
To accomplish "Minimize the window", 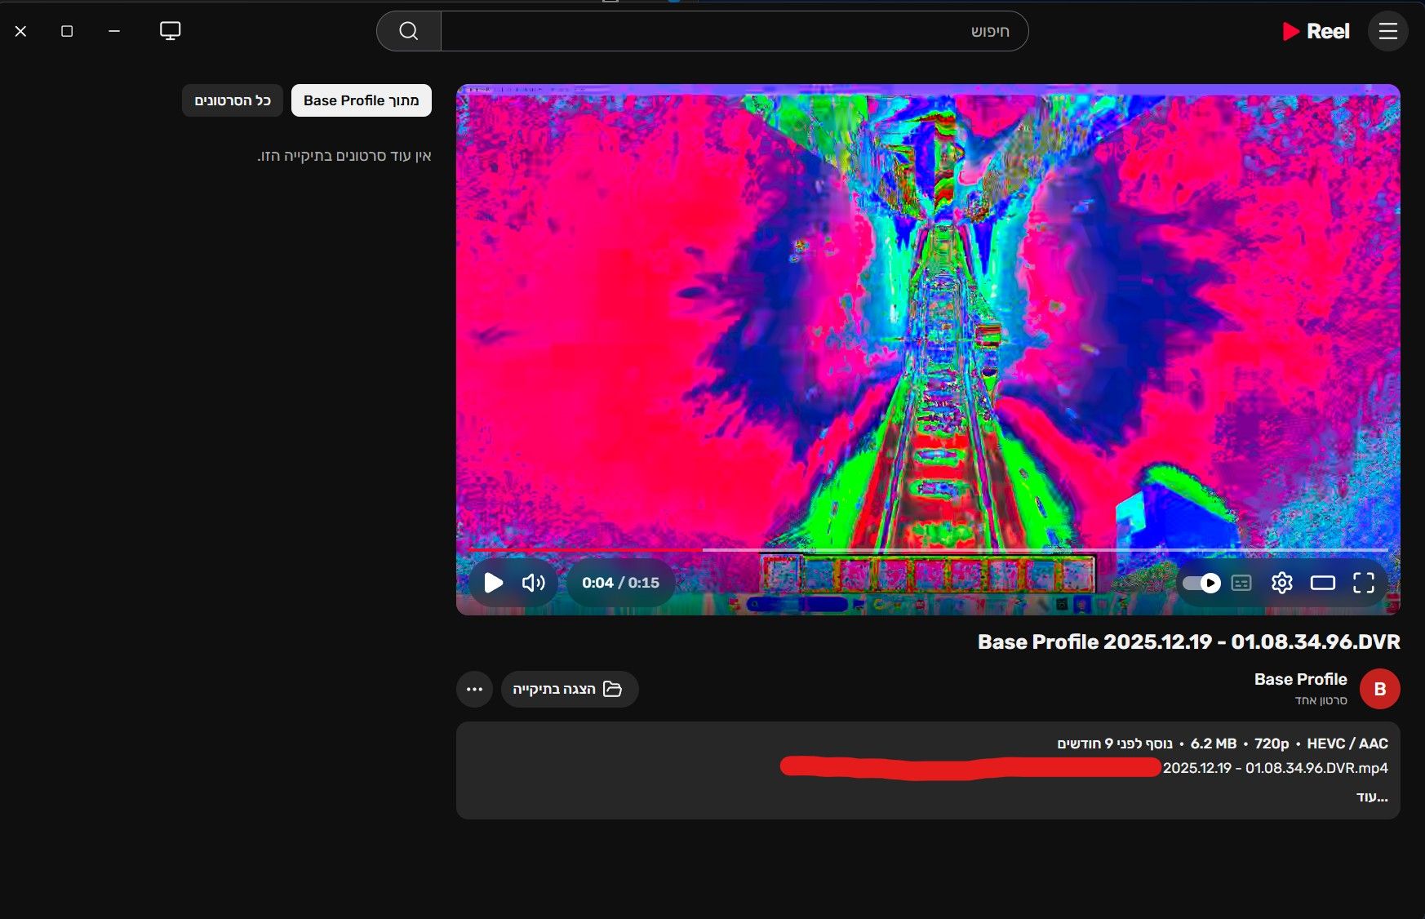I will 114,31.
